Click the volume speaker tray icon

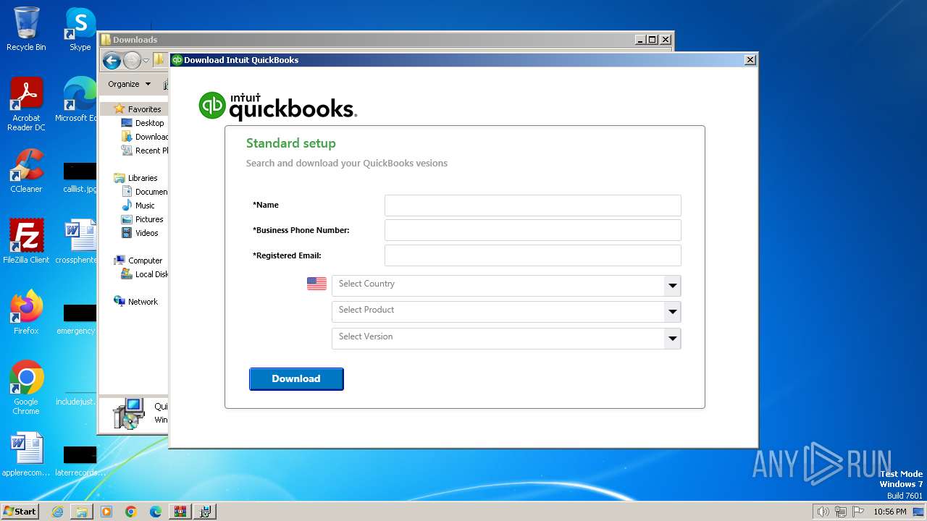823,512
